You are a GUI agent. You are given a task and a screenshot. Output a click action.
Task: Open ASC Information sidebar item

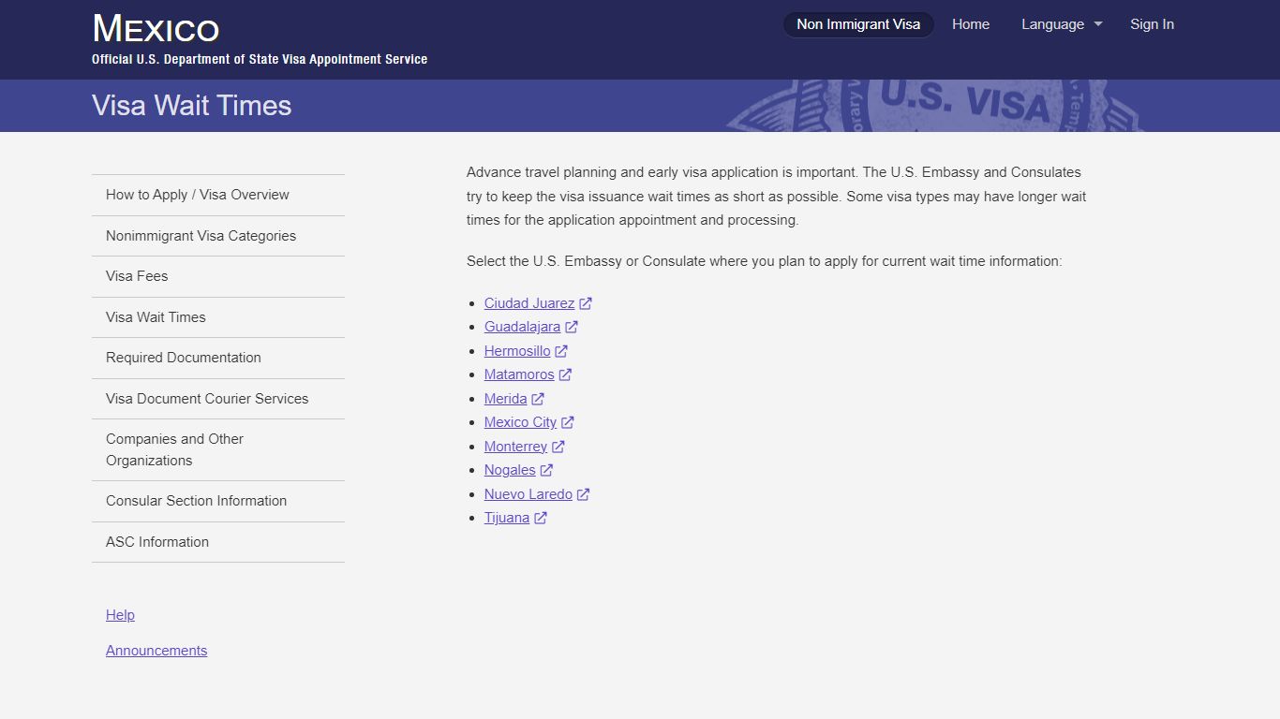coord(218,542)
